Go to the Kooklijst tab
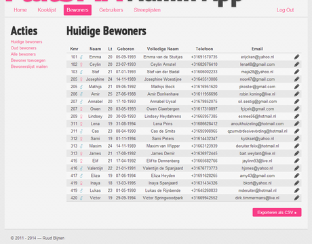Image resolution: width=312 pixels, height=244 pixels. (47, 10)
